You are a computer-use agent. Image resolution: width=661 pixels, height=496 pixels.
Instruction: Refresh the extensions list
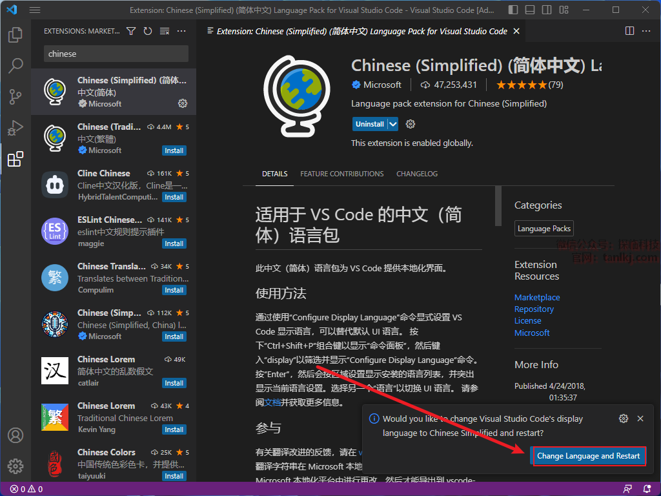coord(148,31)
